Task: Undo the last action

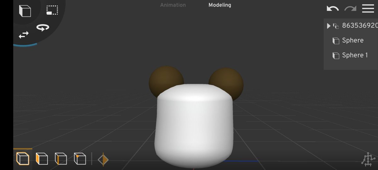Action: click(333, 8)
